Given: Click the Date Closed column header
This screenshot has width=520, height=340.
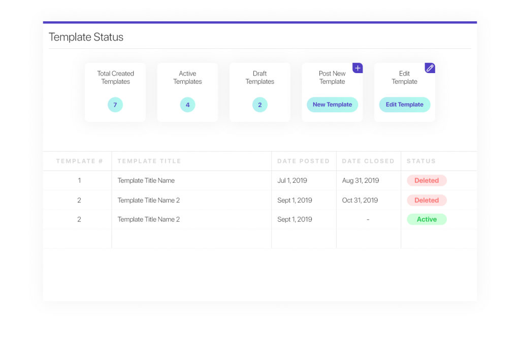Looking at the screenshot, I should coord(368,161).
